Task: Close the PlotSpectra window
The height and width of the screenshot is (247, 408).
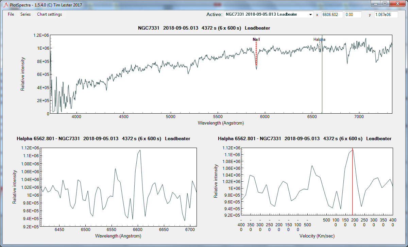Action: 397,3
